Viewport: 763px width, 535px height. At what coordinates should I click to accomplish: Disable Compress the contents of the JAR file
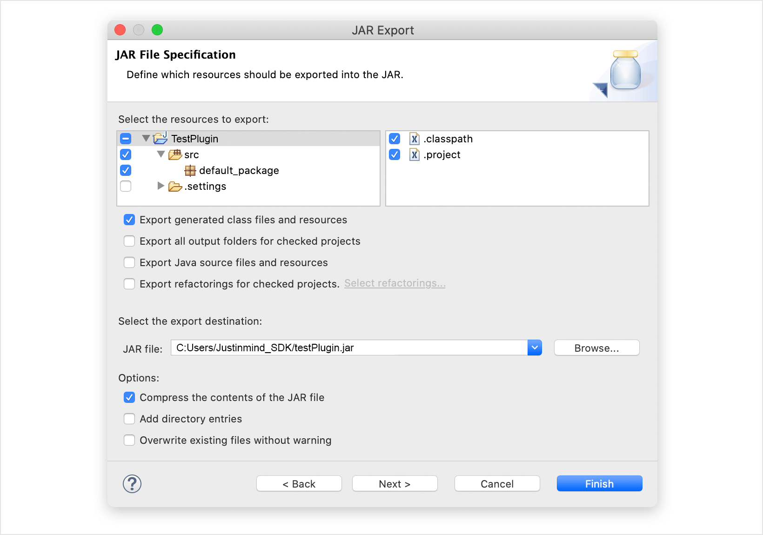pyautogui.click(x=129, y=397)
